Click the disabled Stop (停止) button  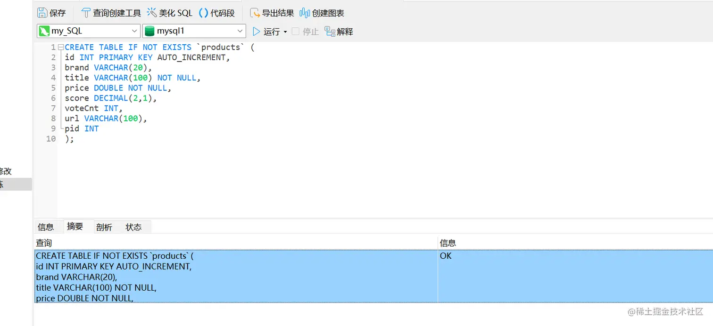point(305,32)
